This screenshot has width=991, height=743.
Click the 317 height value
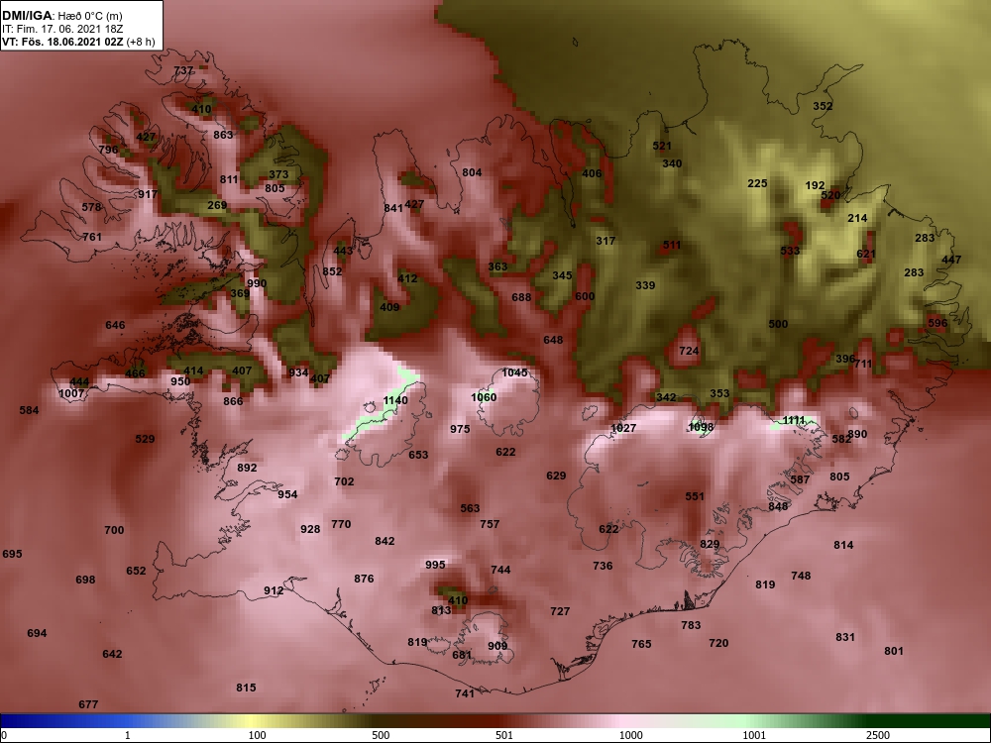606,240
